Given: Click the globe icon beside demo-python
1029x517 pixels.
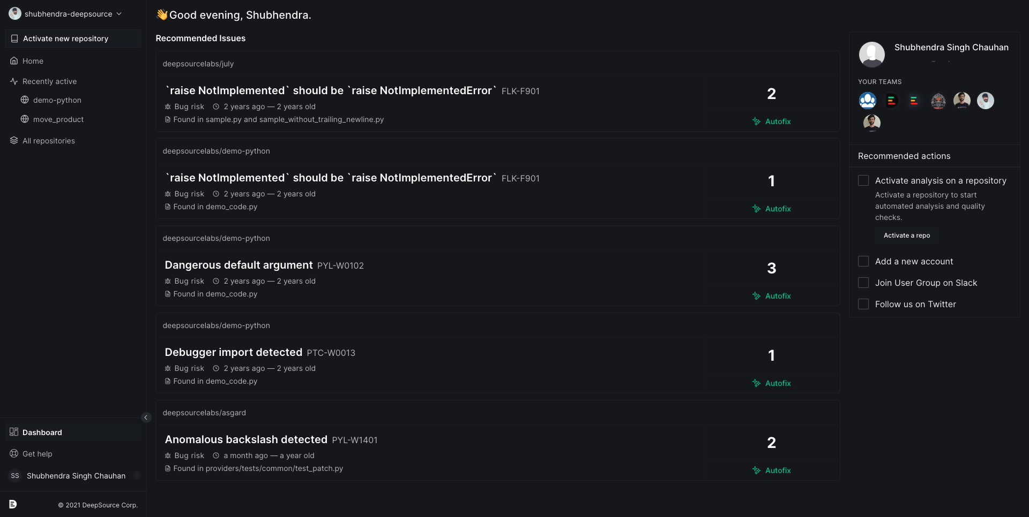Looking at the screenshot, I should tap(24, 100).
